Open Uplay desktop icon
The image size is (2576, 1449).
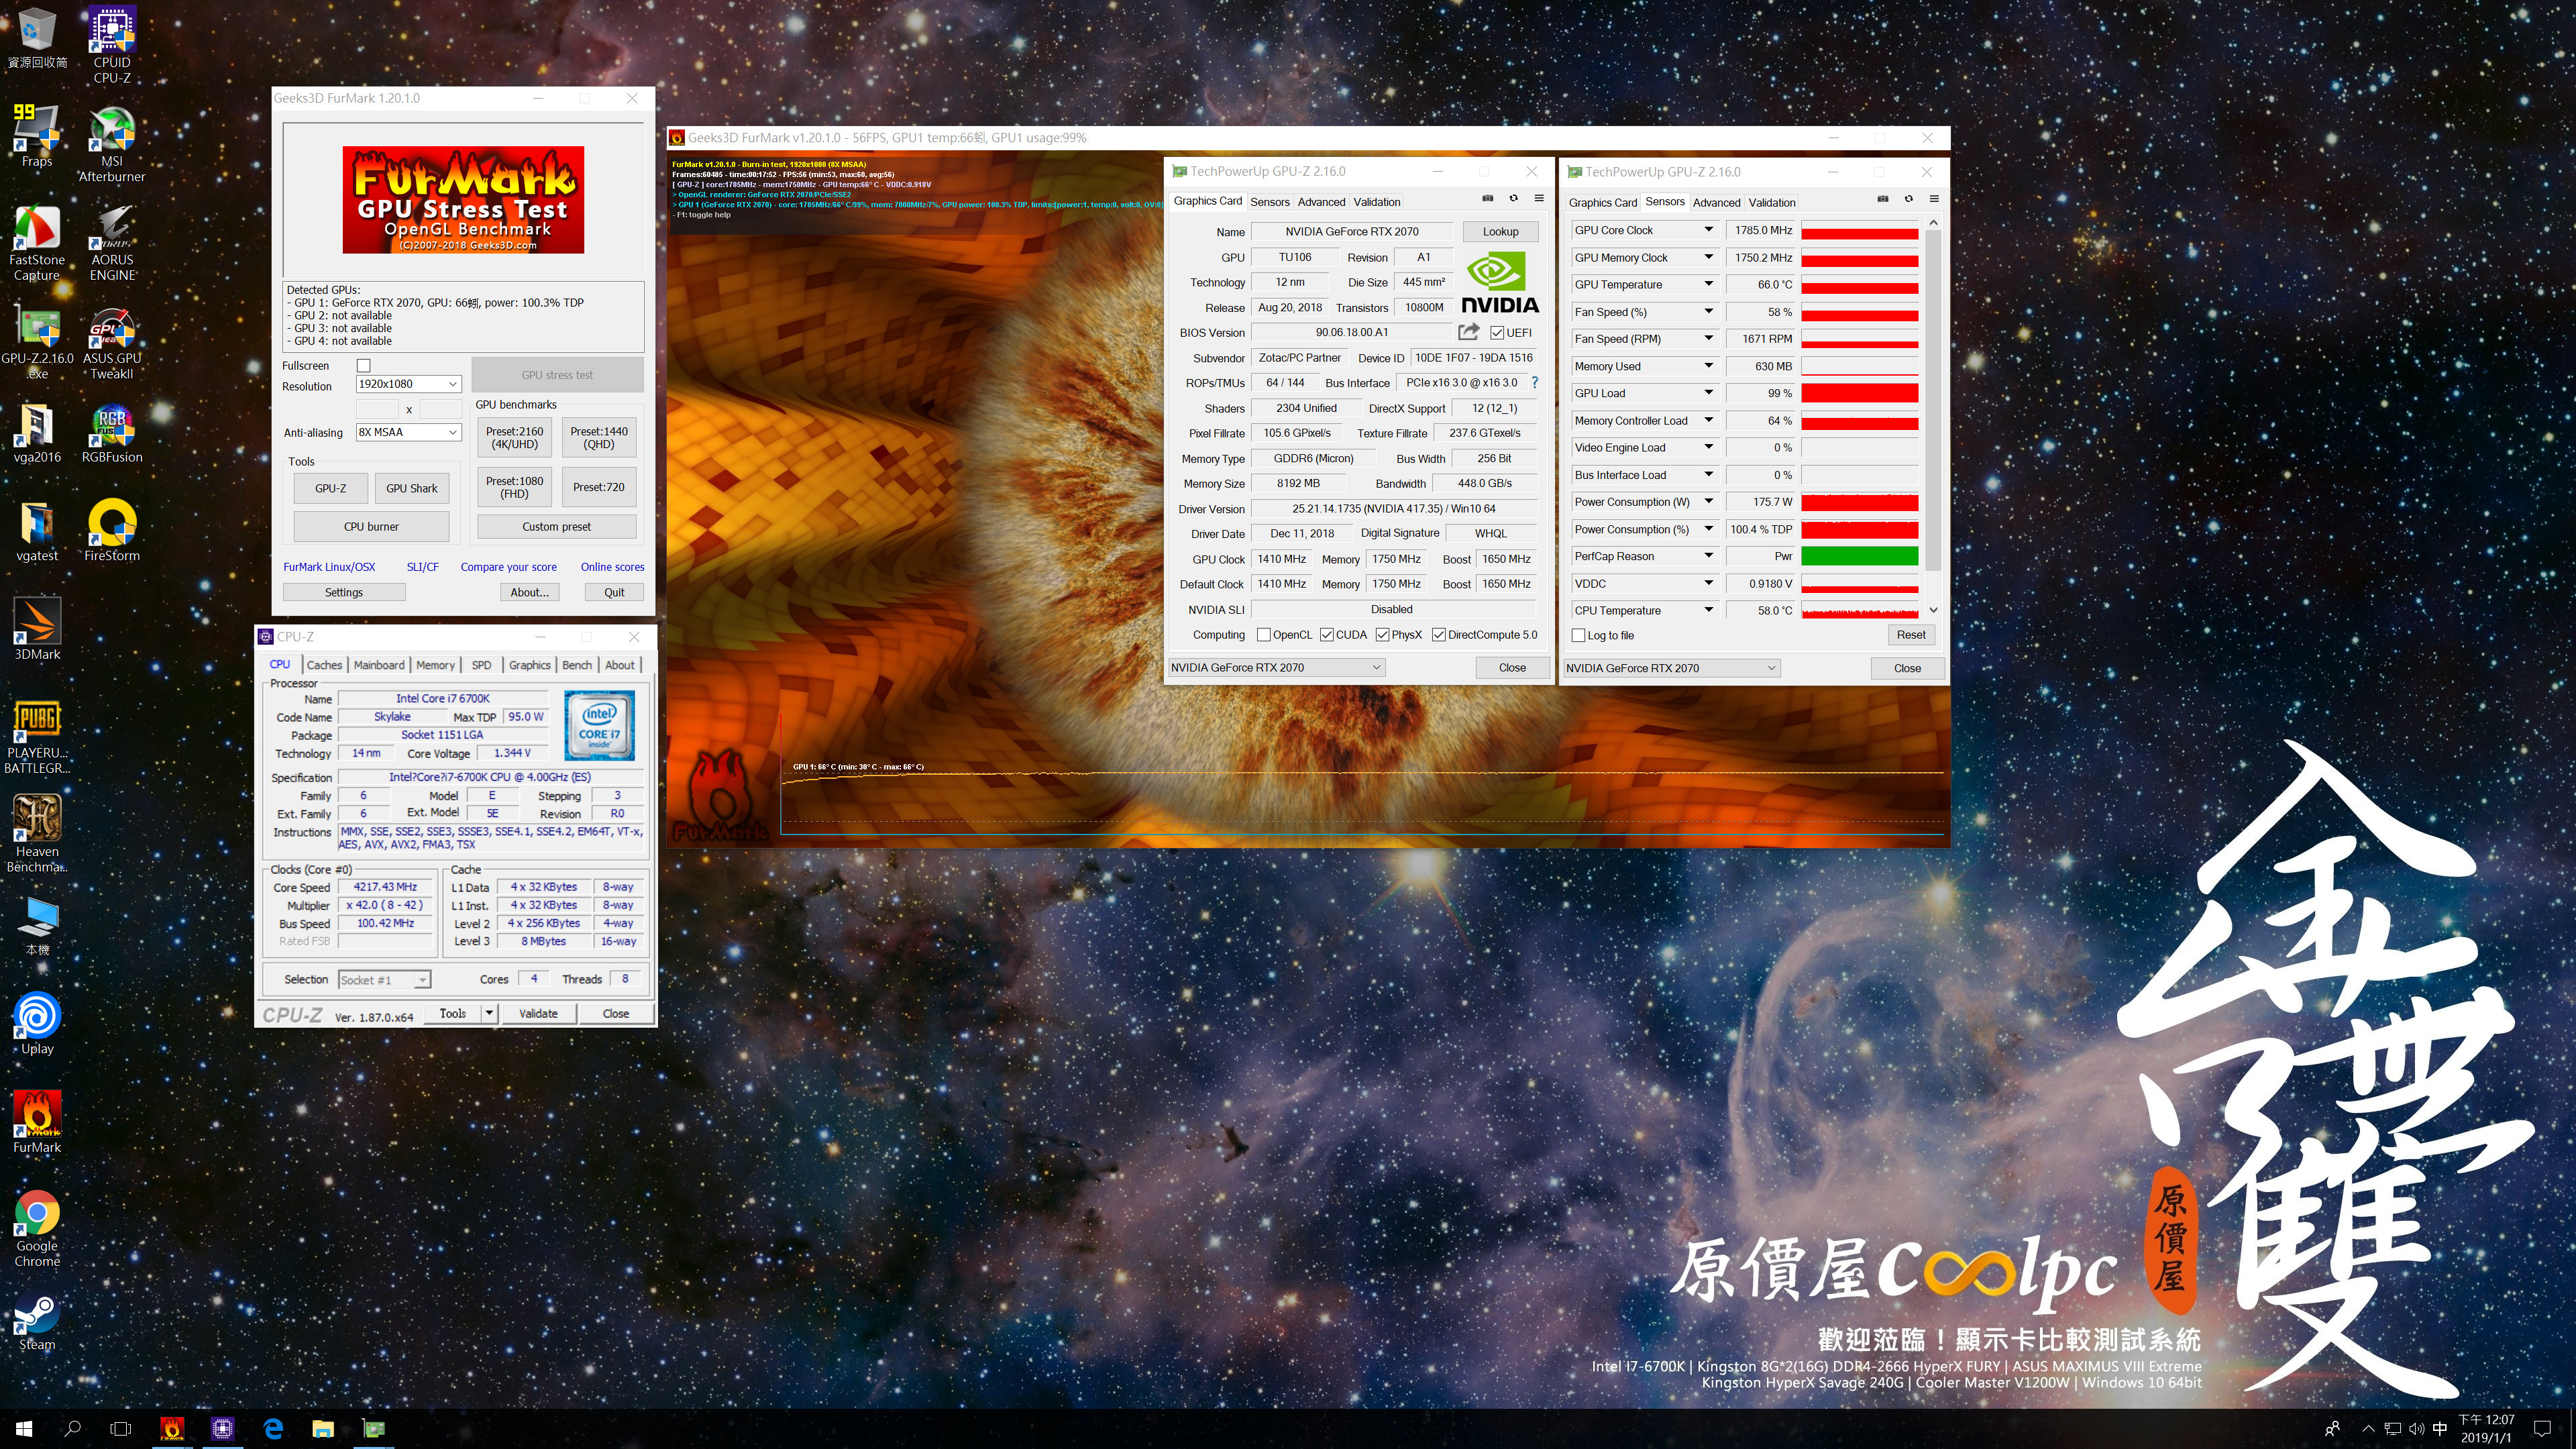coord(37,1024)
